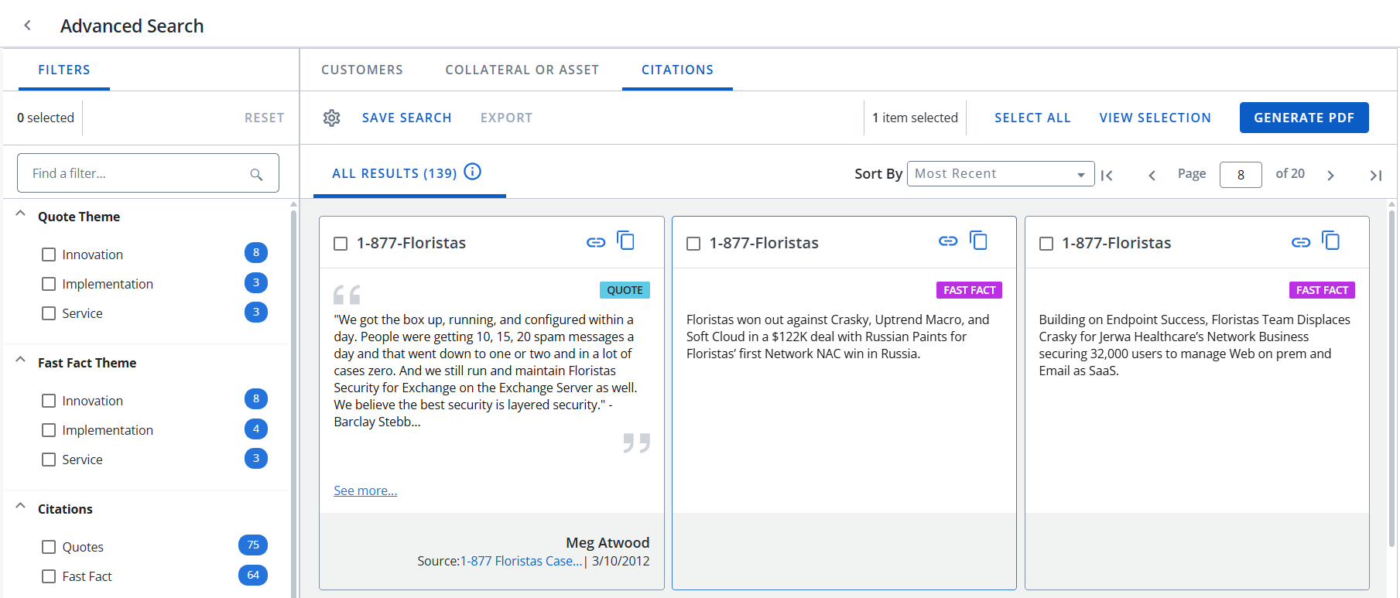Check the Fast Fact box under Citations filter
The height and width of the screenshot is (598, 1400).
point(49,576)
